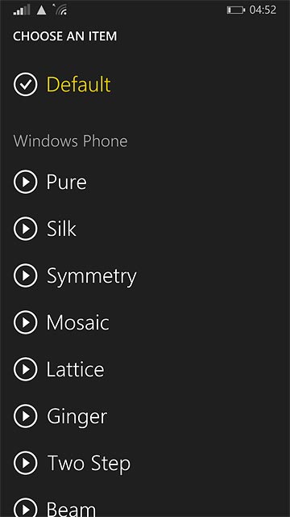The image size is (290, 517).
Task: Preview the Two Step ringtone
Action: click(25, 463)
